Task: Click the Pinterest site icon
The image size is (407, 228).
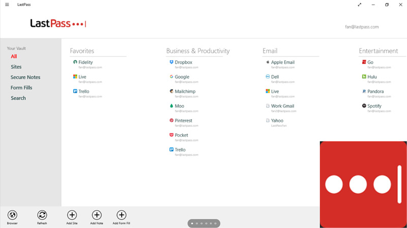Action: [171, 120]
